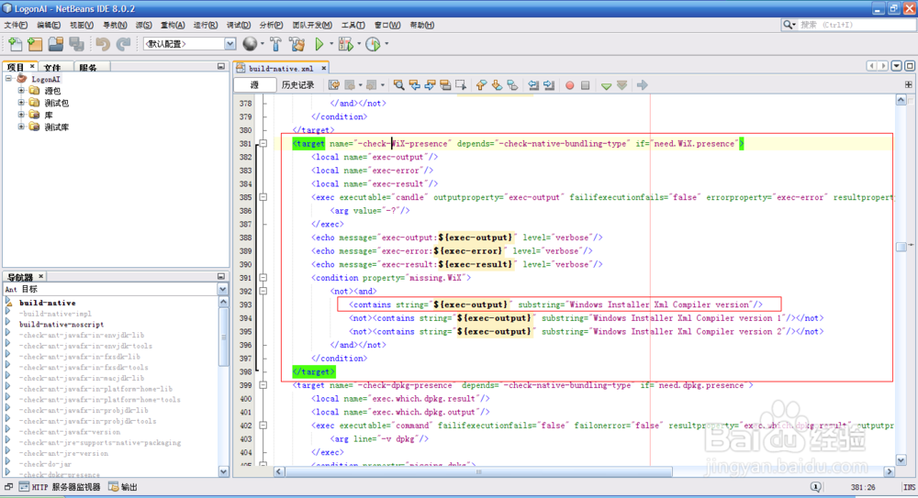The width and height of the screenshot is (918, 498).
Task: Click the XSL Transformation arrow icon
Action: click(643, 85)
